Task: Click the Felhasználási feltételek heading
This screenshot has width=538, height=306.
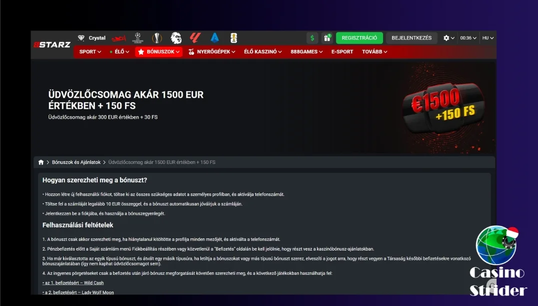Action: point(78,225)
